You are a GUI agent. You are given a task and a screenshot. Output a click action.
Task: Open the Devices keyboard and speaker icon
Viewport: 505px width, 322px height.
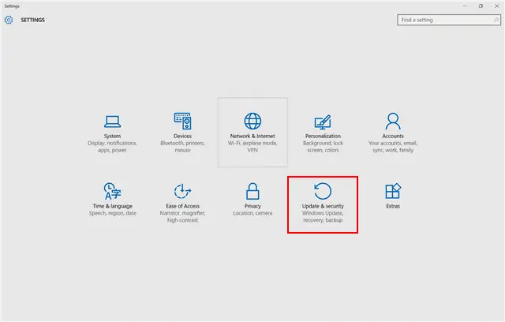coord(182,121)
